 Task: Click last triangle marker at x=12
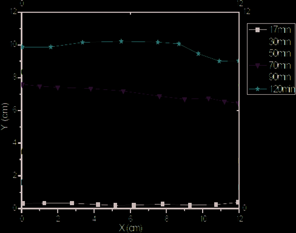coord(238,104)
